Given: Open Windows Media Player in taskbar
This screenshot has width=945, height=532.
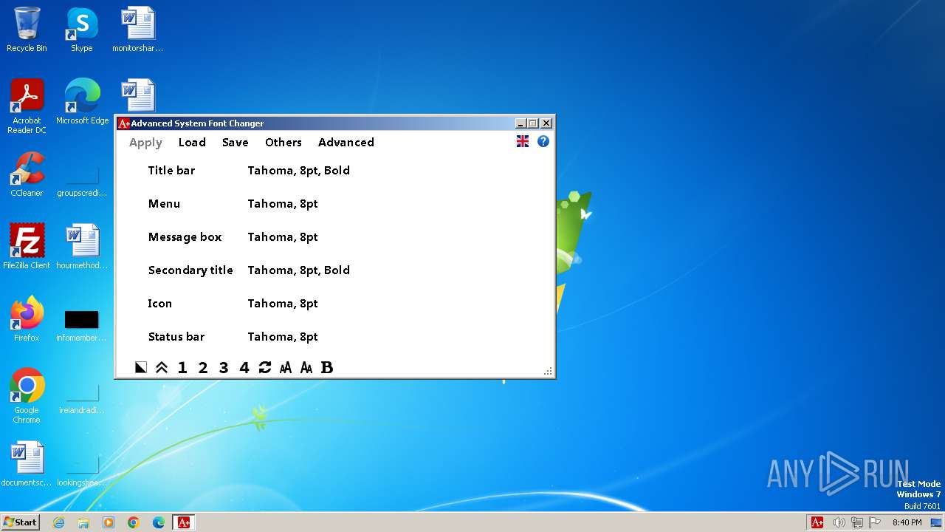Looking at the screenshot, I should 109,522.
